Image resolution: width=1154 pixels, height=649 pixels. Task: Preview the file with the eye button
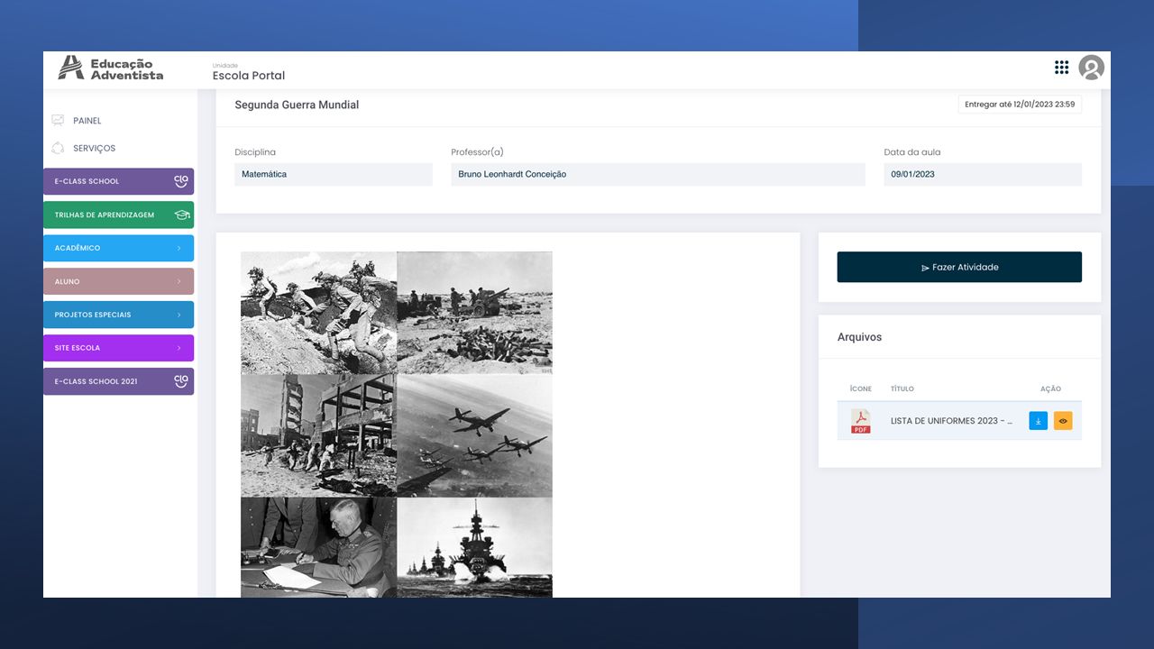point(1063,421)
